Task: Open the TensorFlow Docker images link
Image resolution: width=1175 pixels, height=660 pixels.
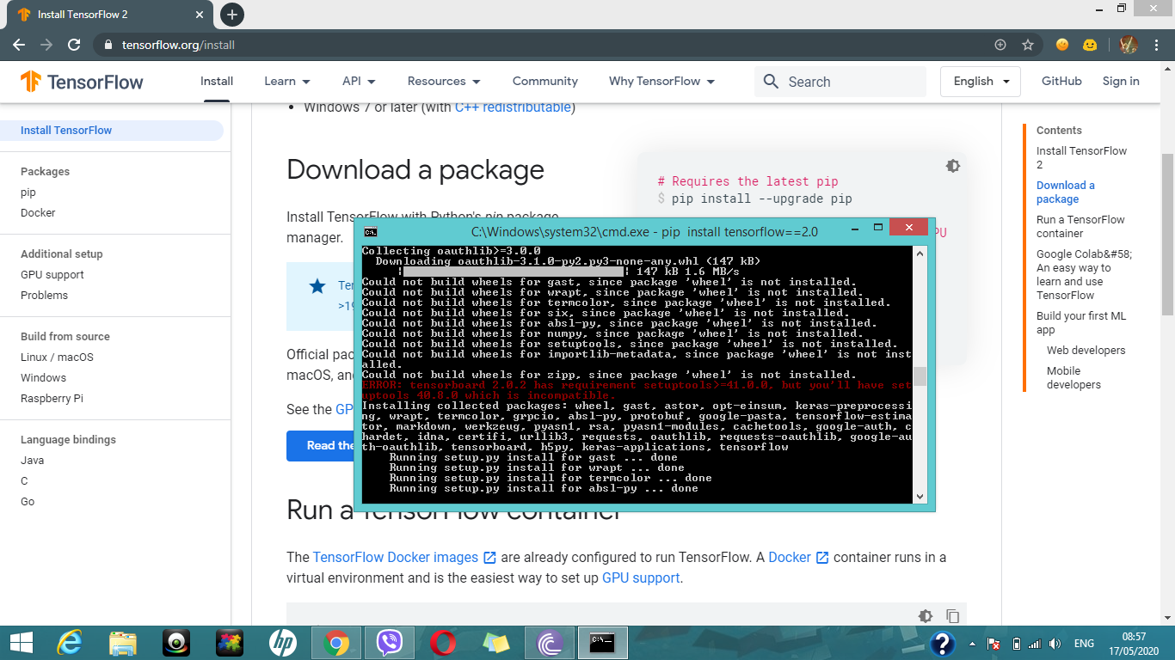Action: (x=404, y=557)
